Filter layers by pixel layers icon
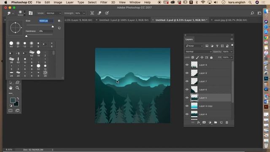Screen dimensions: 270x152 [207, 46]
